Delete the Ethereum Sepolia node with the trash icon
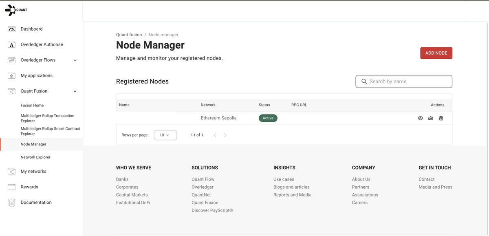The height and width of the screenshot is (236, 489). 441,118
